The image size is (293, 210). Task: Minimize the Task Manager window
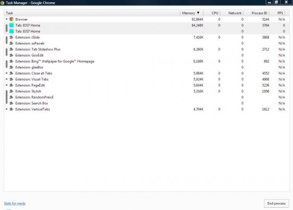point(269,2)
